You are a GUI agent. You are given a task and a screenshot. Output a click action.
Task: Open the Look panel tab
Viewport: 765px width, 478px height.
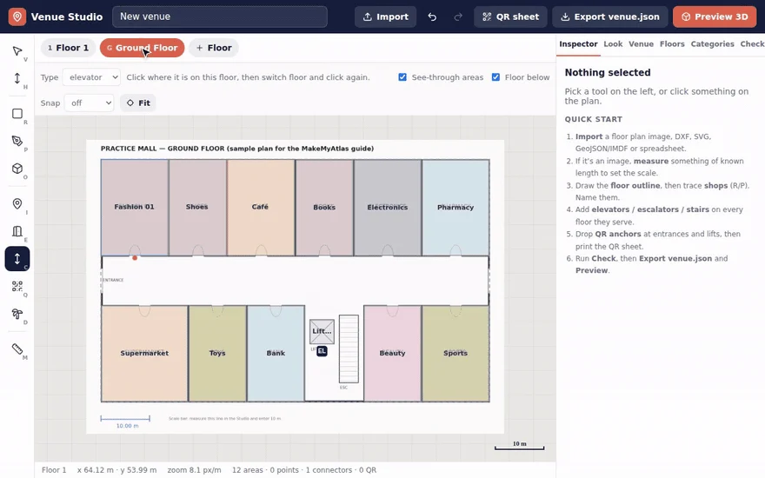[x=613, y=44]
